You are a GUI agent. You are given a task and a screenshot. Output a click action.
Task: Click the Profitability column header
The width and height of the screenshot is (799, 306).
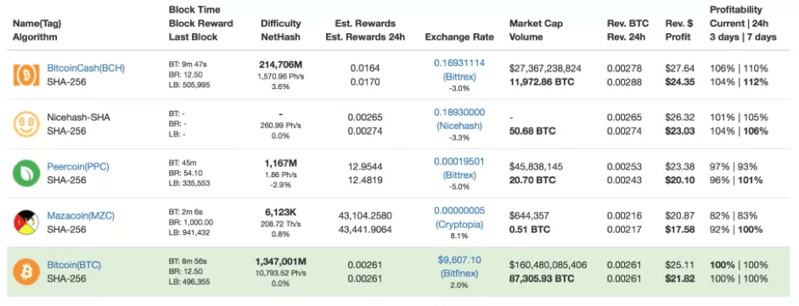tap(743, 24)
